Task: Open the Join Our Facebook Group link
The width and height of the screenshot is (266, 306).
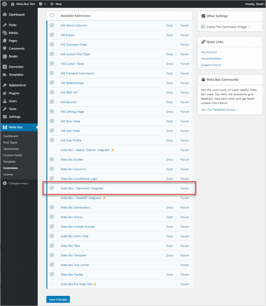Action: [219, 110]
